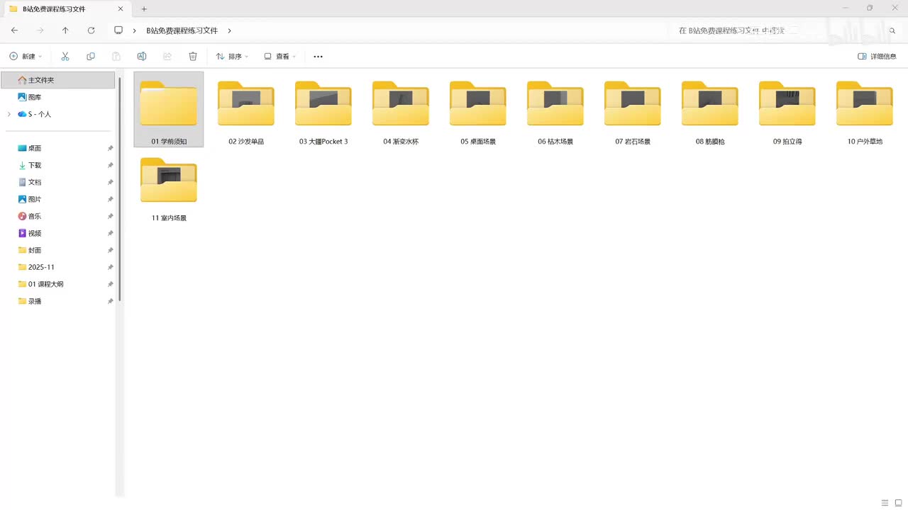
Task: Expand the chevron after B站免费课程练习文件 in breadcrumb
Action: pyautogui.click(x=229, y=30)
